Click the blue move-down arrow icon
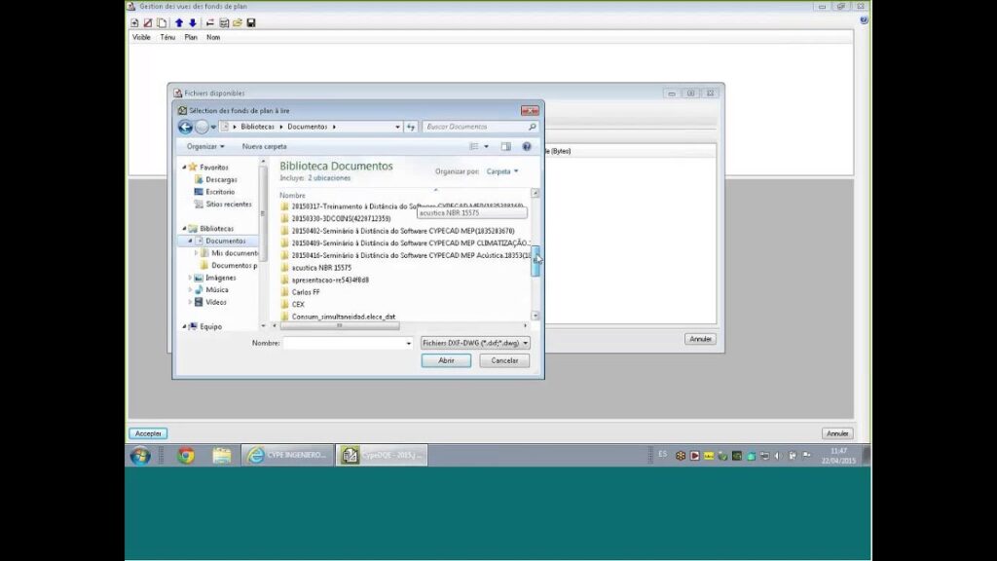 point(192,22)
